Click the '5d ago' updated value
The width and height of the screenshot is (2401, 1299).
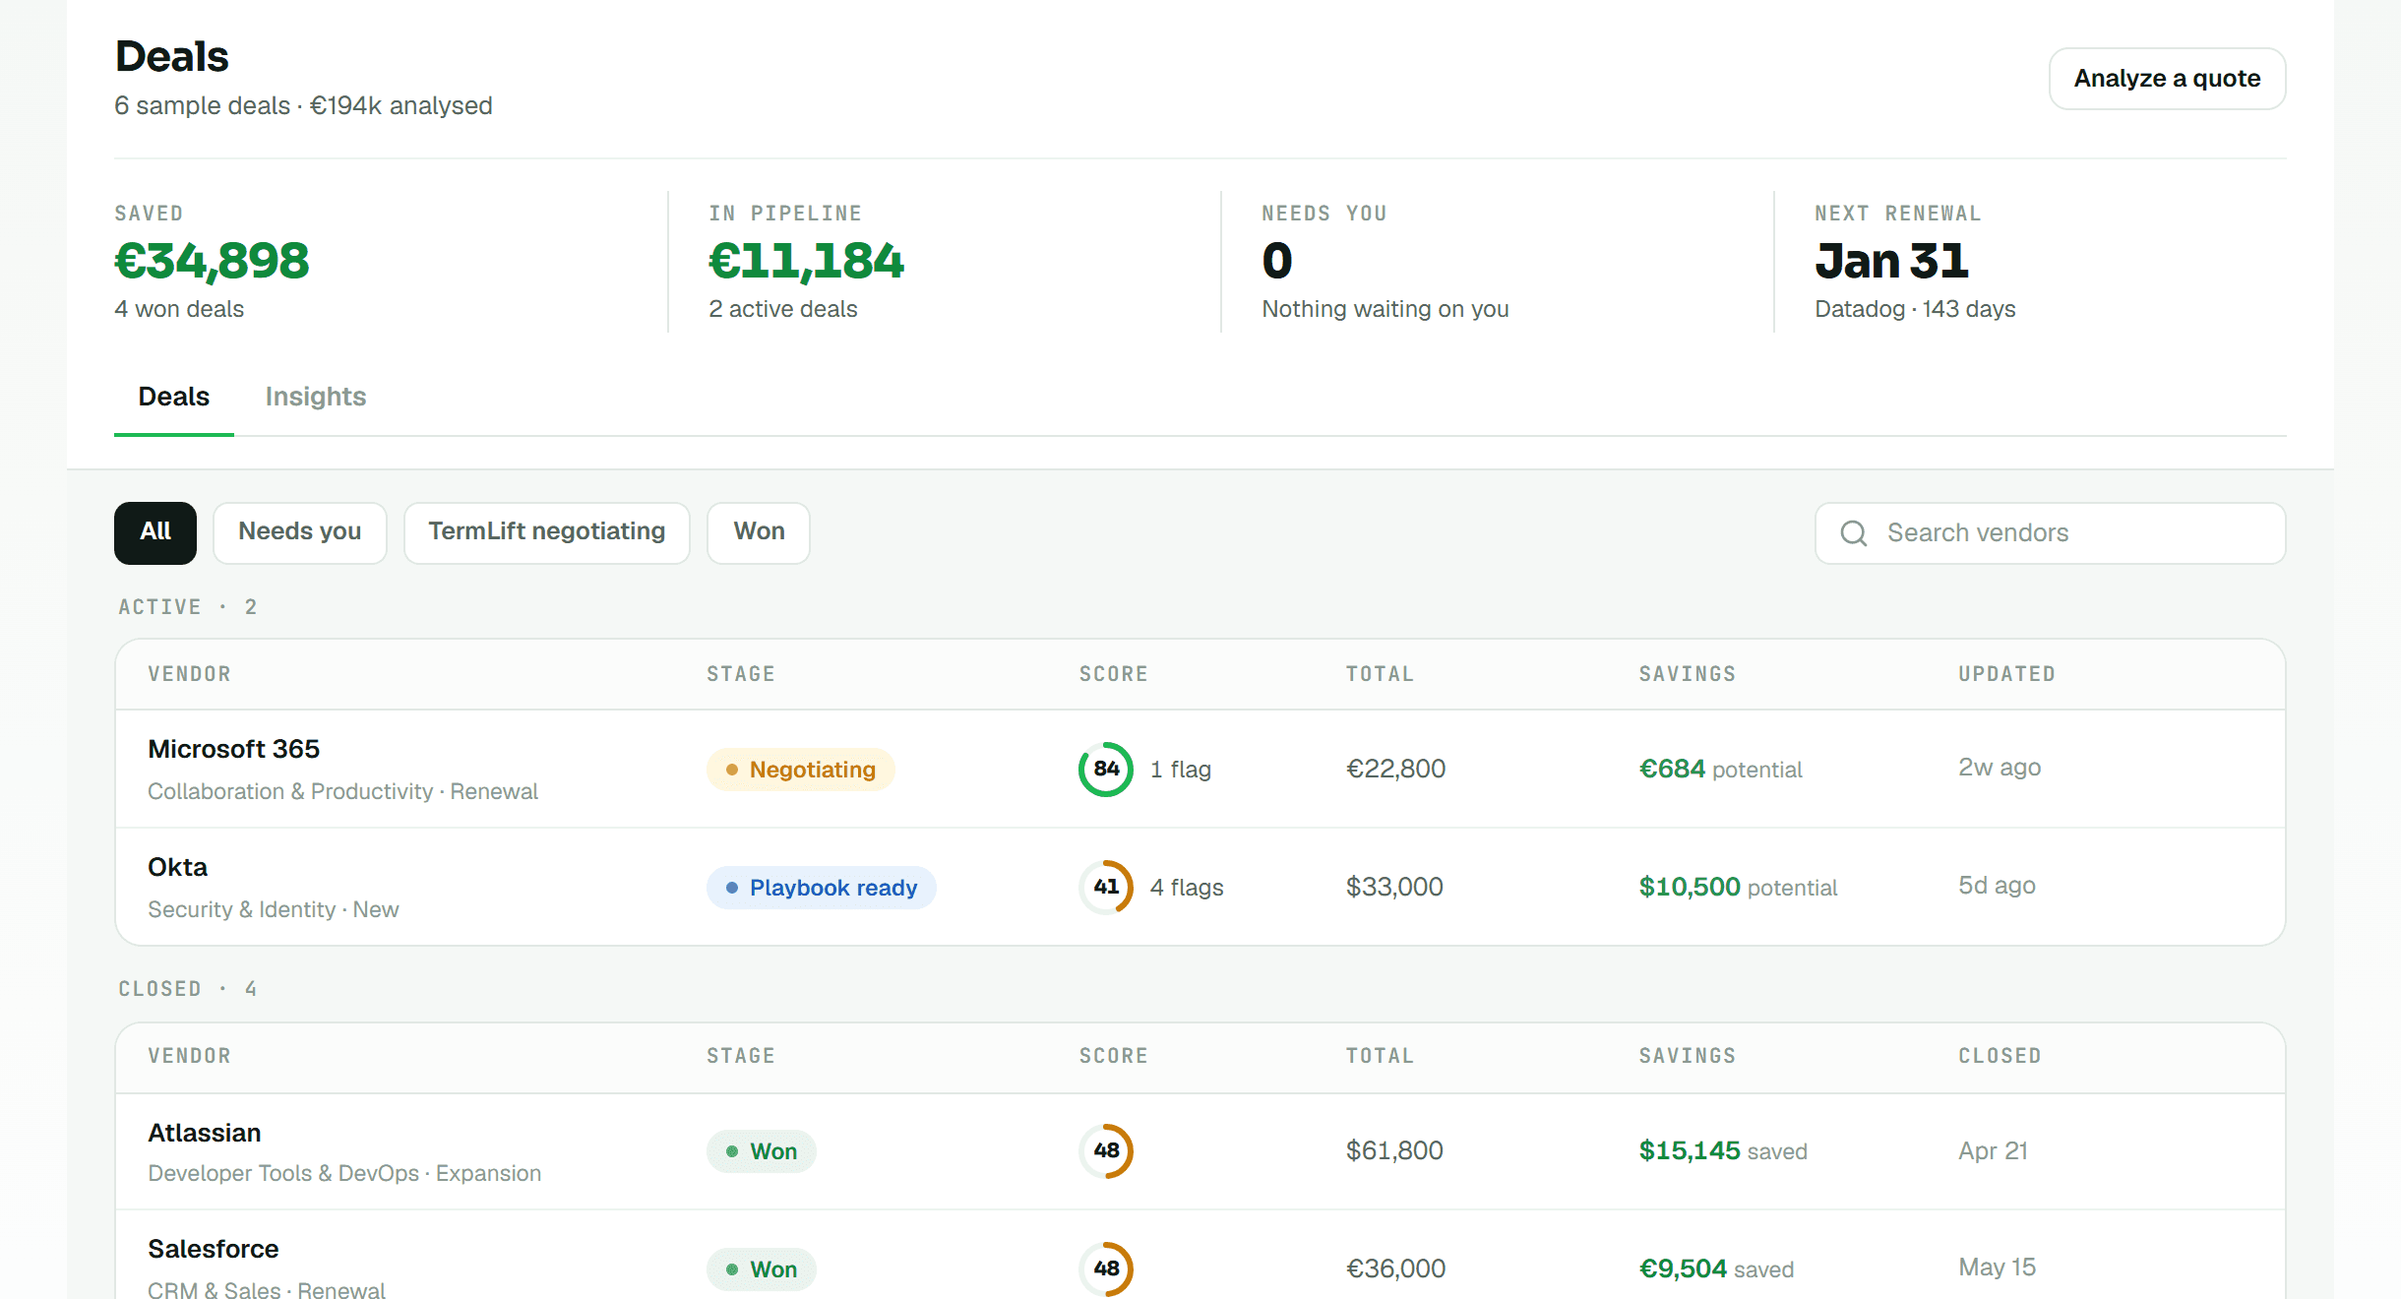point(1997,886)
